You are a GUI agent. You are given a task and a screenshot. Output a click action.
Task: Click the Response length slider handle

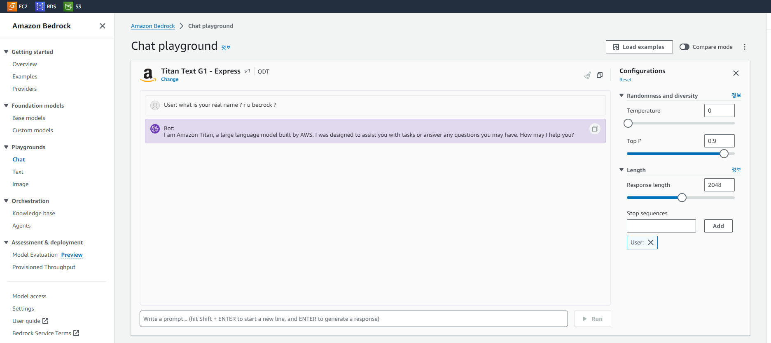tap(682, 198)
